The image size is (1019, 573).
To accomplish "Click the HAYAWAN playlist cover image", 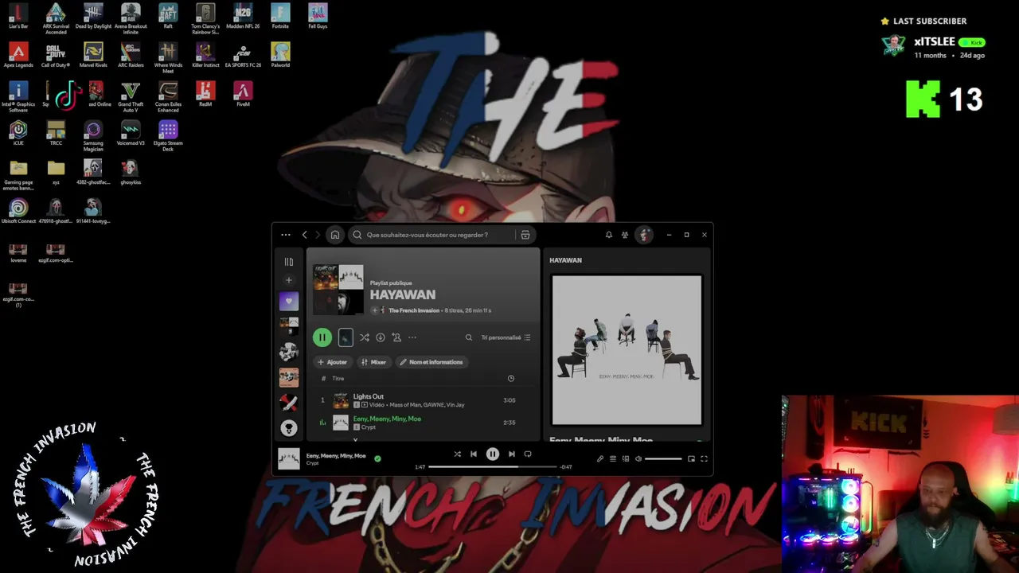I will tap(338, 290).
